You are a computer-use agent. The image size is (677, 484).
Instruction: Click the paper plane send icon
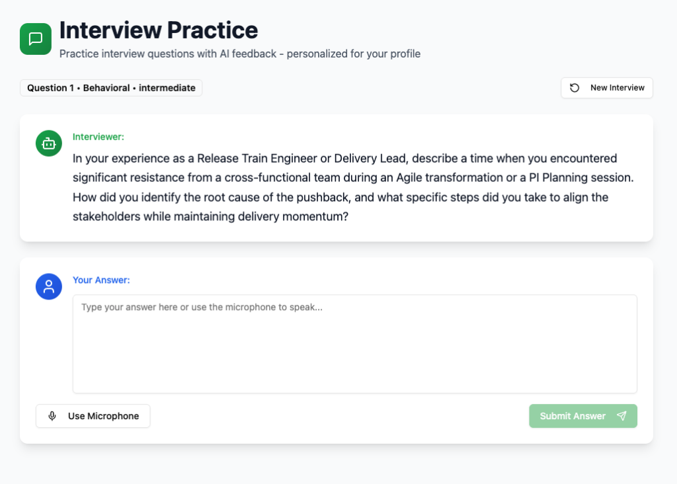pos(621,416)
